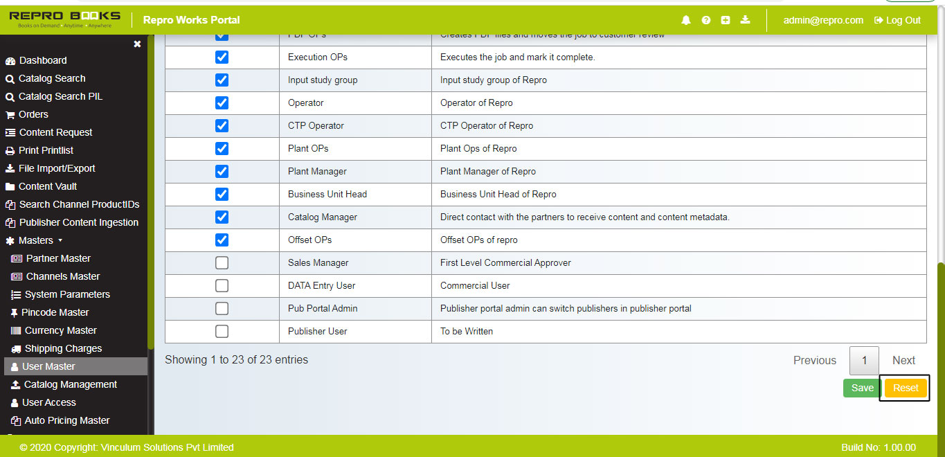Screen dimensions: 945x457
Task: Open Catalog Search via the magnifier icon
Action: coord(9,78)
